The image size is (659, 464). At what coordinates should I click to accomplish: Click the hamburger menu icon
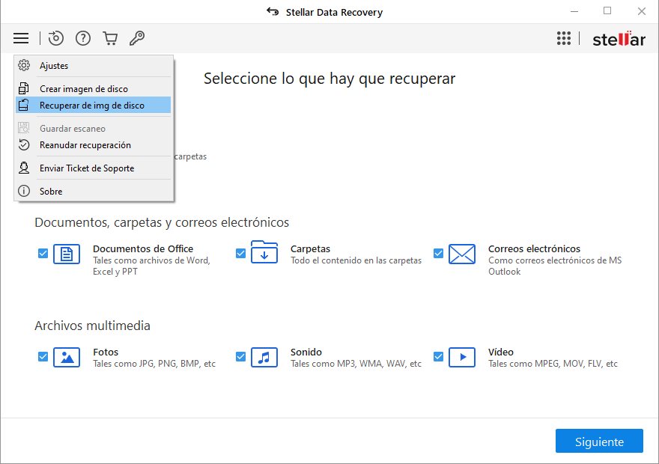21,38
